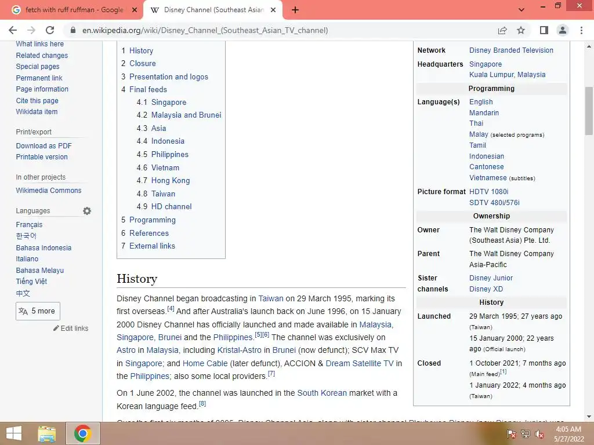Expand the '5 more' languages button

coord(38,311)
